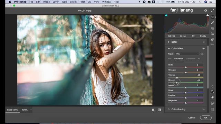Click the rotate arrows icon in right toolbar
The image size is (221, 124).
point(212,86)
